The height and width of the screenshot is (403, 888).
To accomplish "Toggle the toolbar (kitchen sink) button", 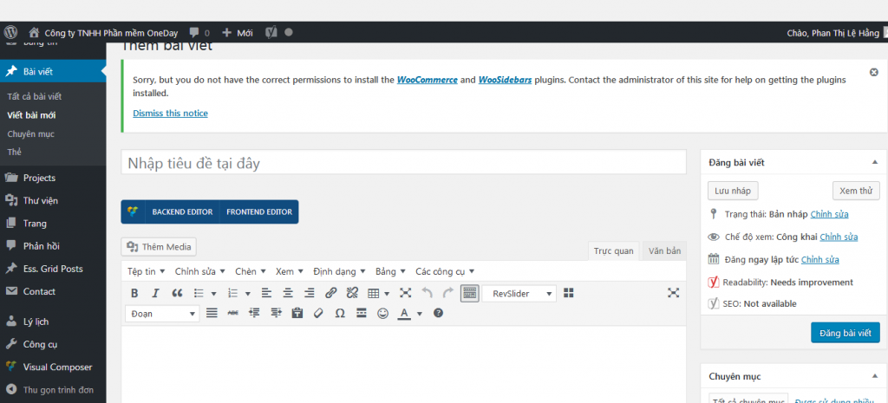I will click(x=468, y=294).
